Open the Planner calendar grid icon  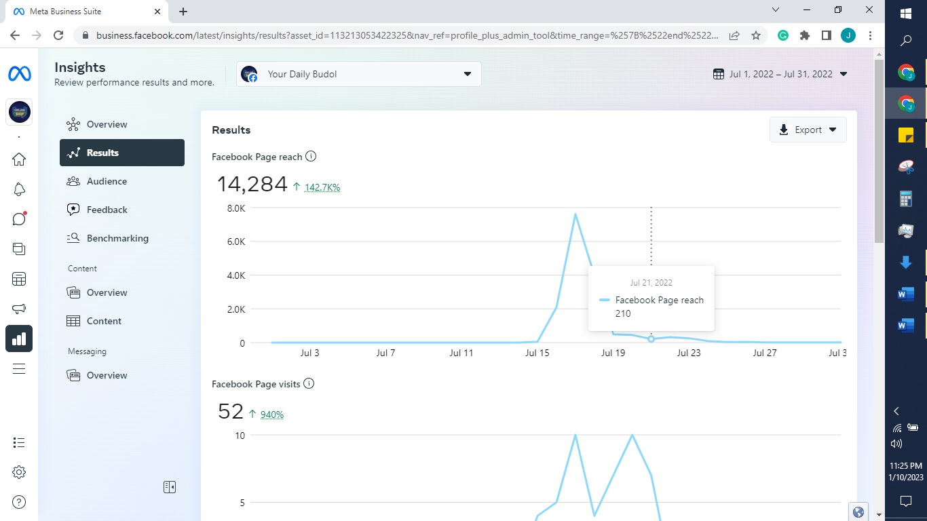[19, 279]
